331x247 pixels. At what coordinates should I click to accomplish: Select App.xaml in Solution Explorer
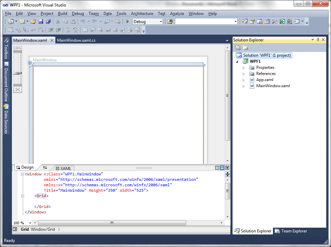point(264,80)
